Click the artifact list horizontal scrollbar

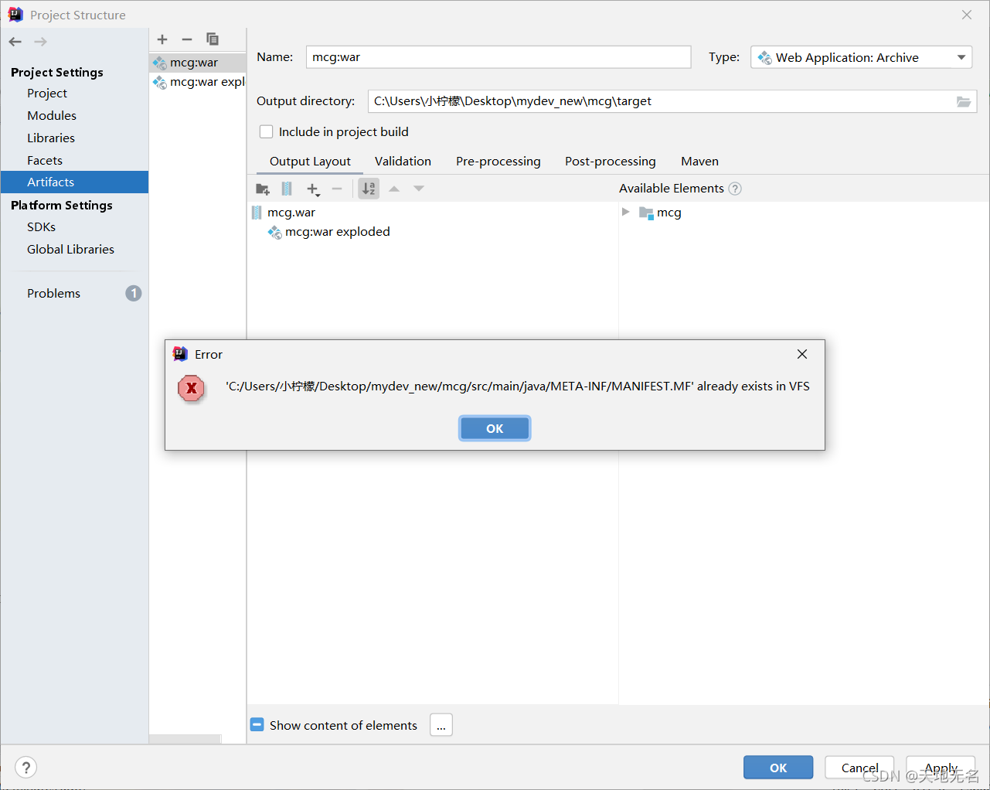[x=185, y=740]
